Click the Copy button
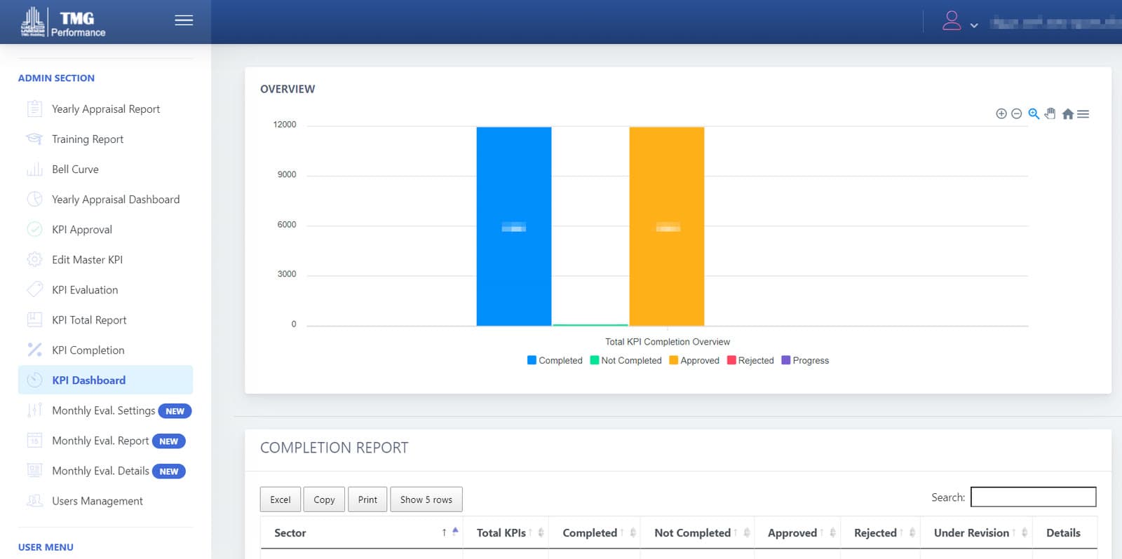Viewport: 1122px width, 559px height. point(324,499)
